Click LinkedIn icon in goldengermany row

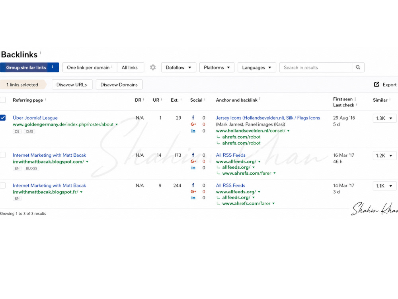pyautogui.click(x=193, y=131)
